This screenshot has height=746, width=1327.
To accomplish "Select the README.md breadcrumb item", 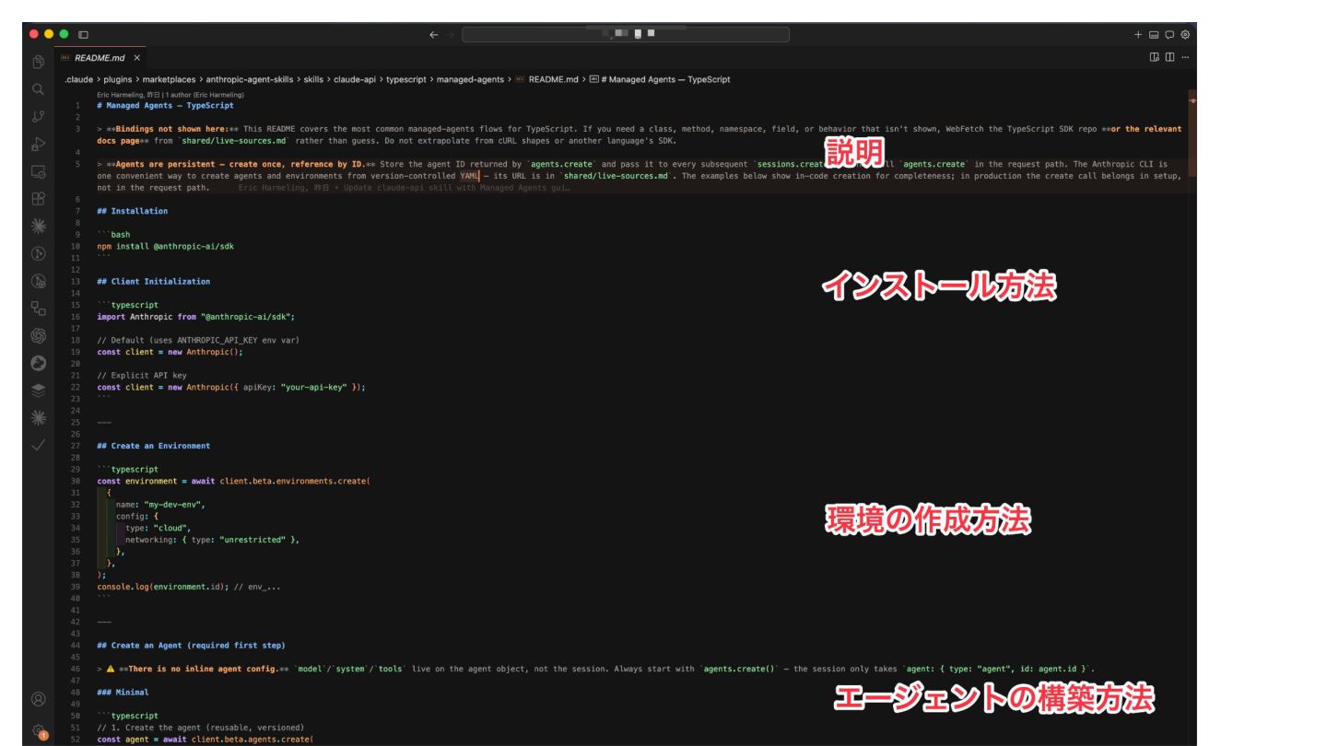I will tap(546, 79).
